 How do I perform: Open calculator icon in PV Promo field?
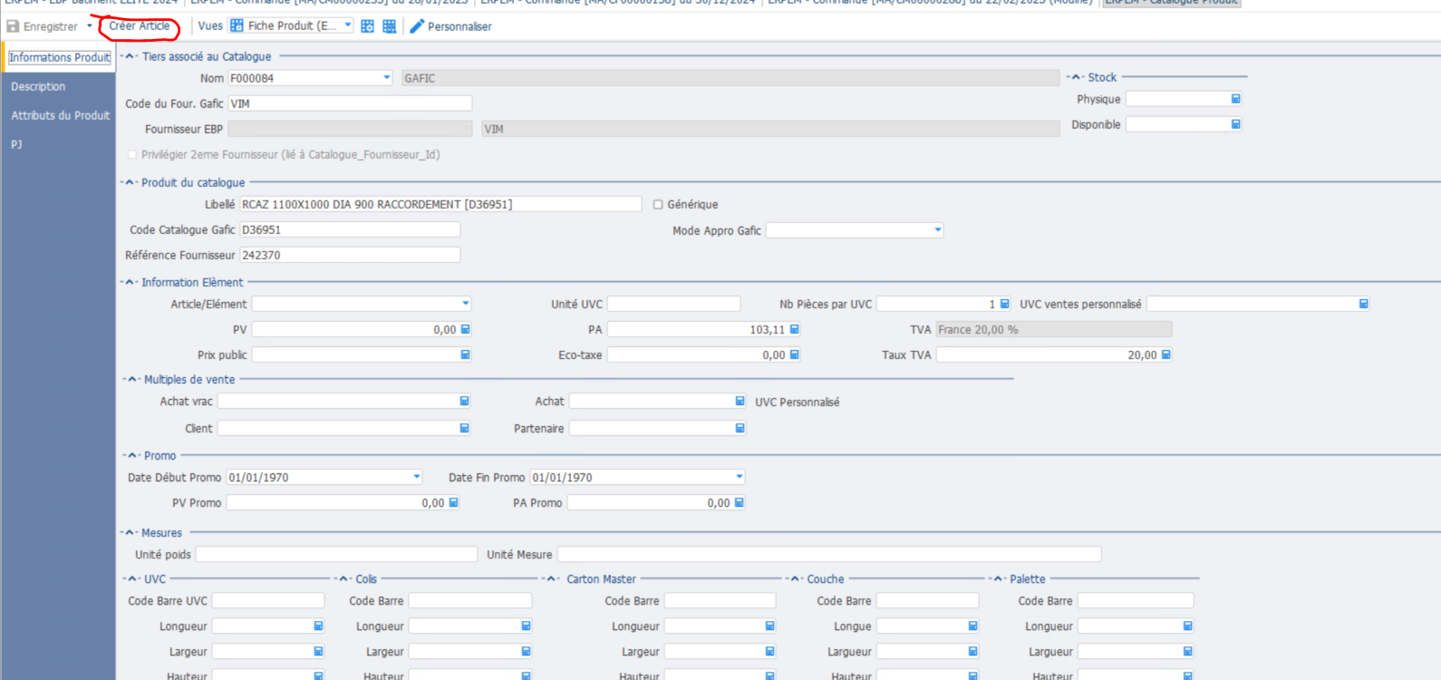pos(454,503)
